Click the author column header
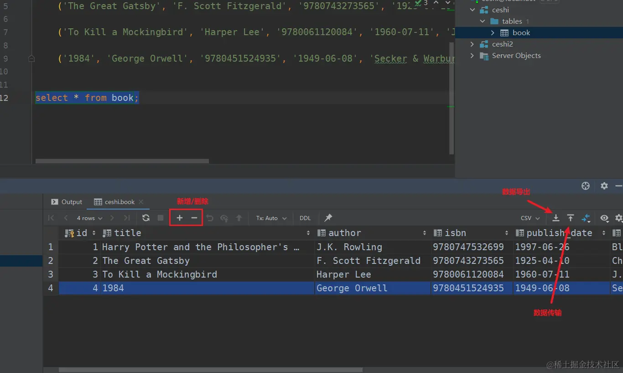Screen dimensions: 623x373 pos(372,233)
